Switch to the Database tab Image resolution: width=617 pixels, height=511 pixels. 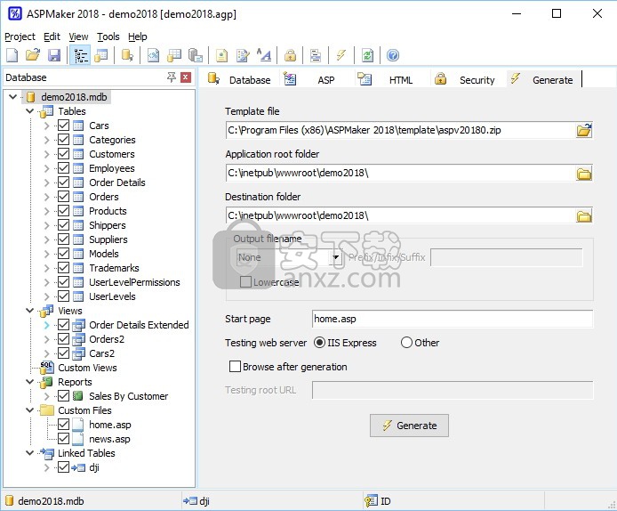point(240,79)
